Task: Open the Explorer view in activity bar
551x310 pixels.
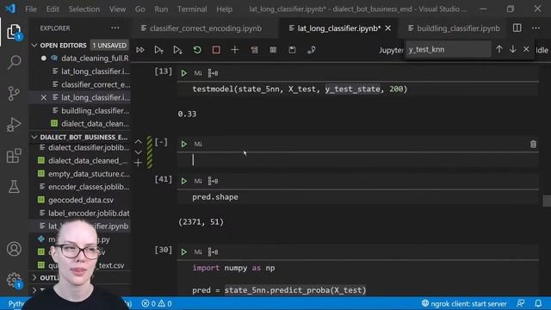Action: pyautogui.click(x=14, y=32)
